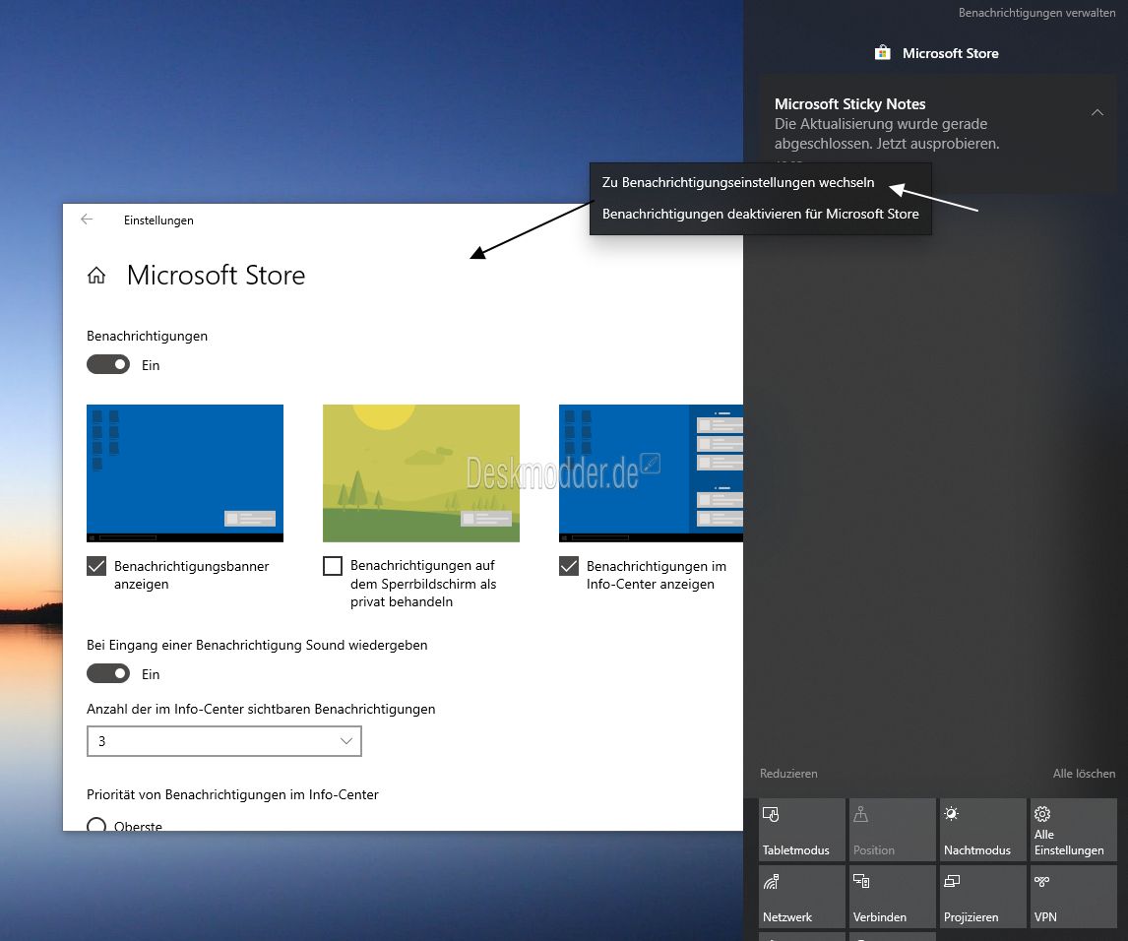This screenshot has width=1128, height=941.
Task: Collapse the Microsoft Sticky Notes notification
Action: [x=1097, y=112]
